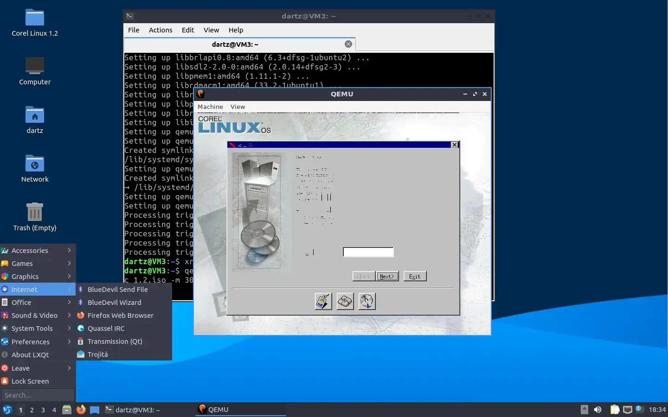Open the terminal View menu
The width and height of the screenshot is (668, 417).
pos(211,30)
